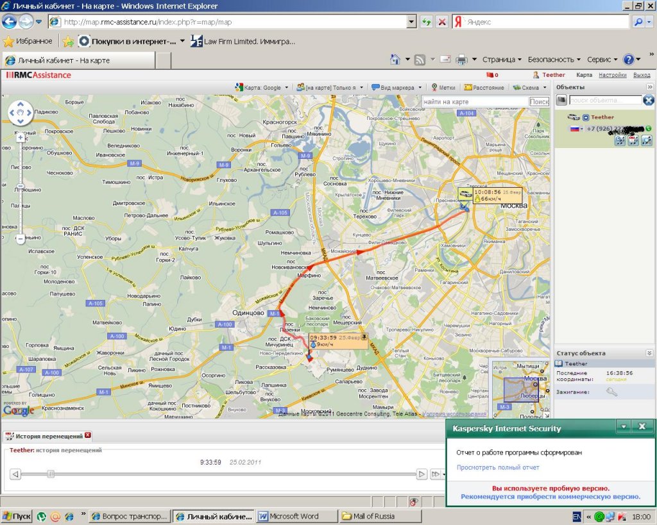The image size is (657, 525).
Task: Open the Сервис menu
Action: point(602,60)
